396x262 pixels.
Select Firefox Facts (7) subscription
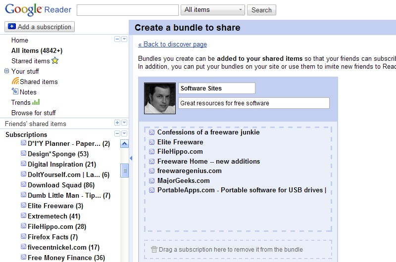click(x=53, y=237)
